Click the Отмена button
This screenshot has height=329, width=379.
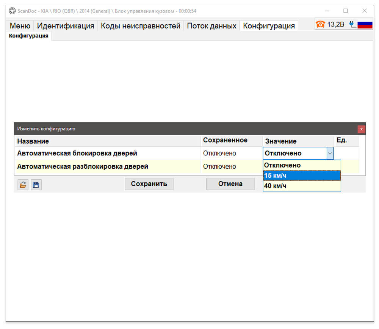[x=230, y=184]
